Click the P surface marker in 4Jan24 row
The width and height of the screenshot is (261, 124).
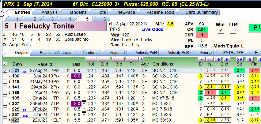point(84,115)
